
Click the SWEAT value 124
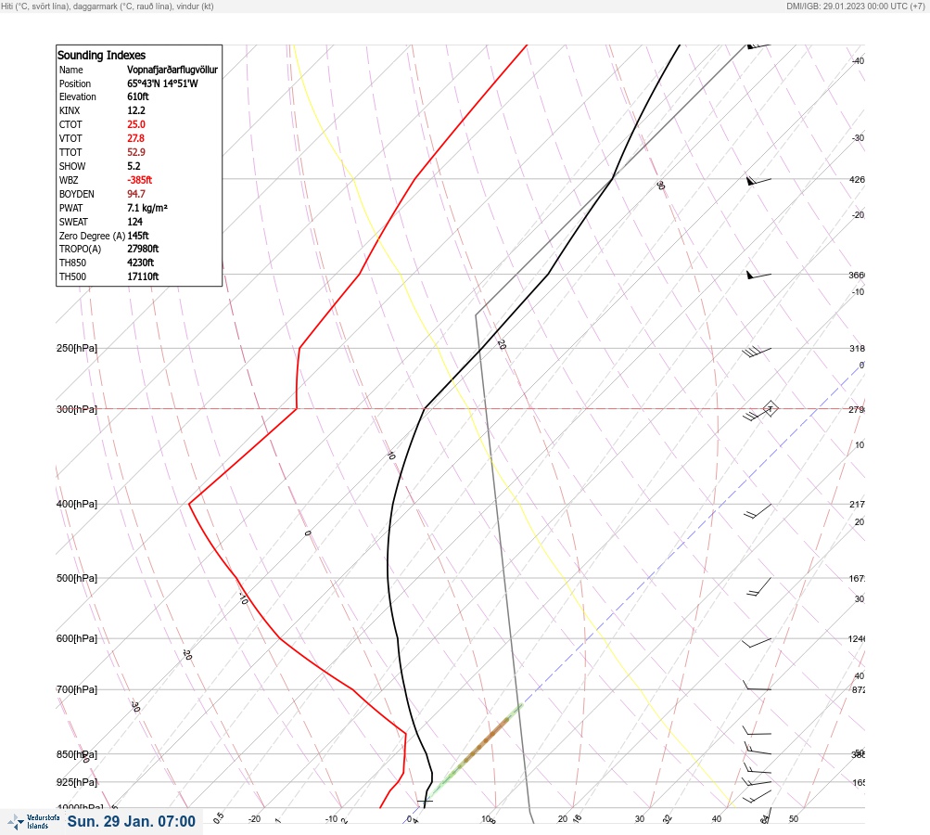coord(134,222)
